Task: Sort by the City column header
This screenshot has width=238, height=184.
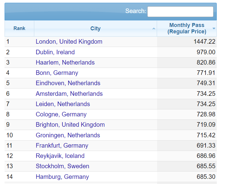Action: (95, 28)
